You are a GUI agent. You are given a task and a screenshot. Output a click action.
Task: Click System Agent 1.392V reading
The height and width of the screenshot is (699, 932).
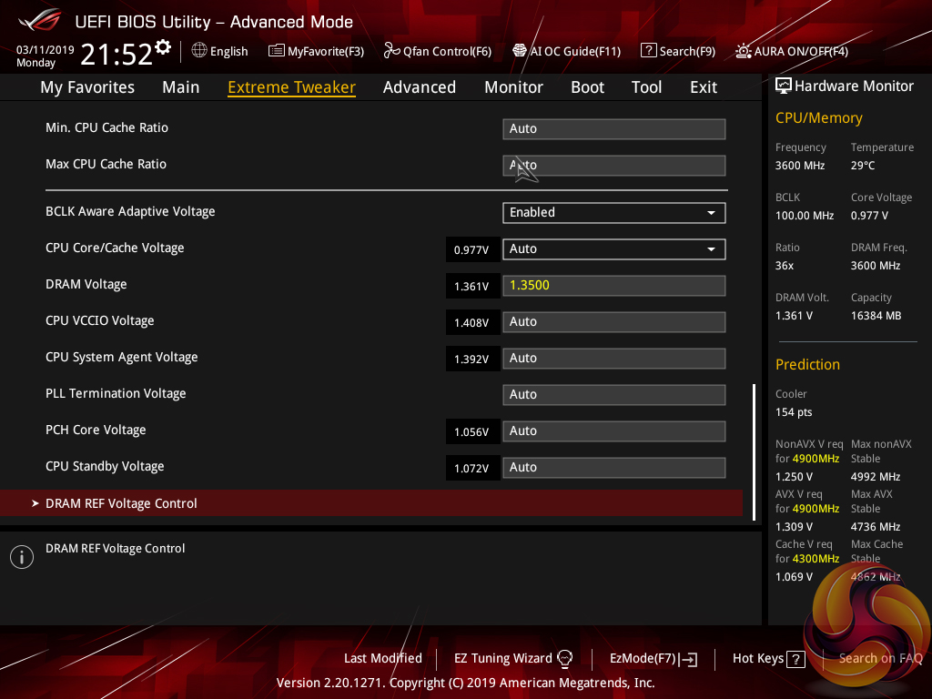(x=471, y=360)
